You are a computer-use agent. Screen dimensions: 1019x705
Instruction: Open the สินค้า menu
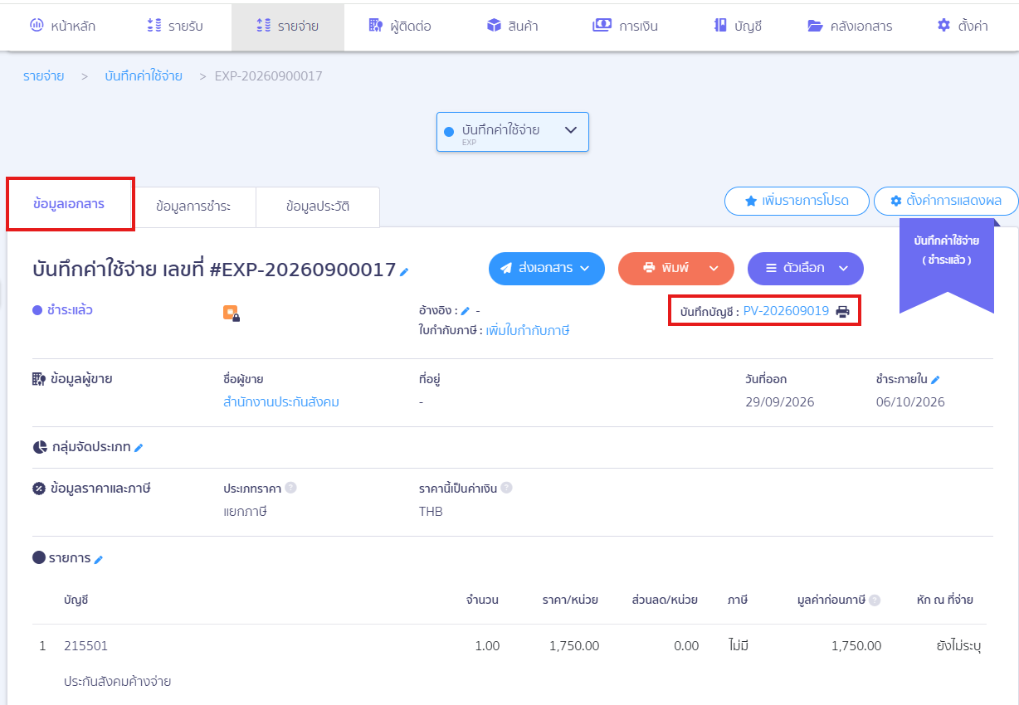coord(513,26)
